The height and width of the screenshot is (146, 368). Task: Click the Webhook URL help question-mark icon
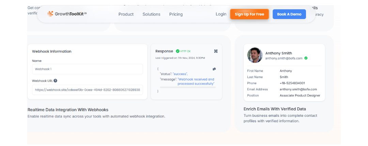[x=55, y=81]
